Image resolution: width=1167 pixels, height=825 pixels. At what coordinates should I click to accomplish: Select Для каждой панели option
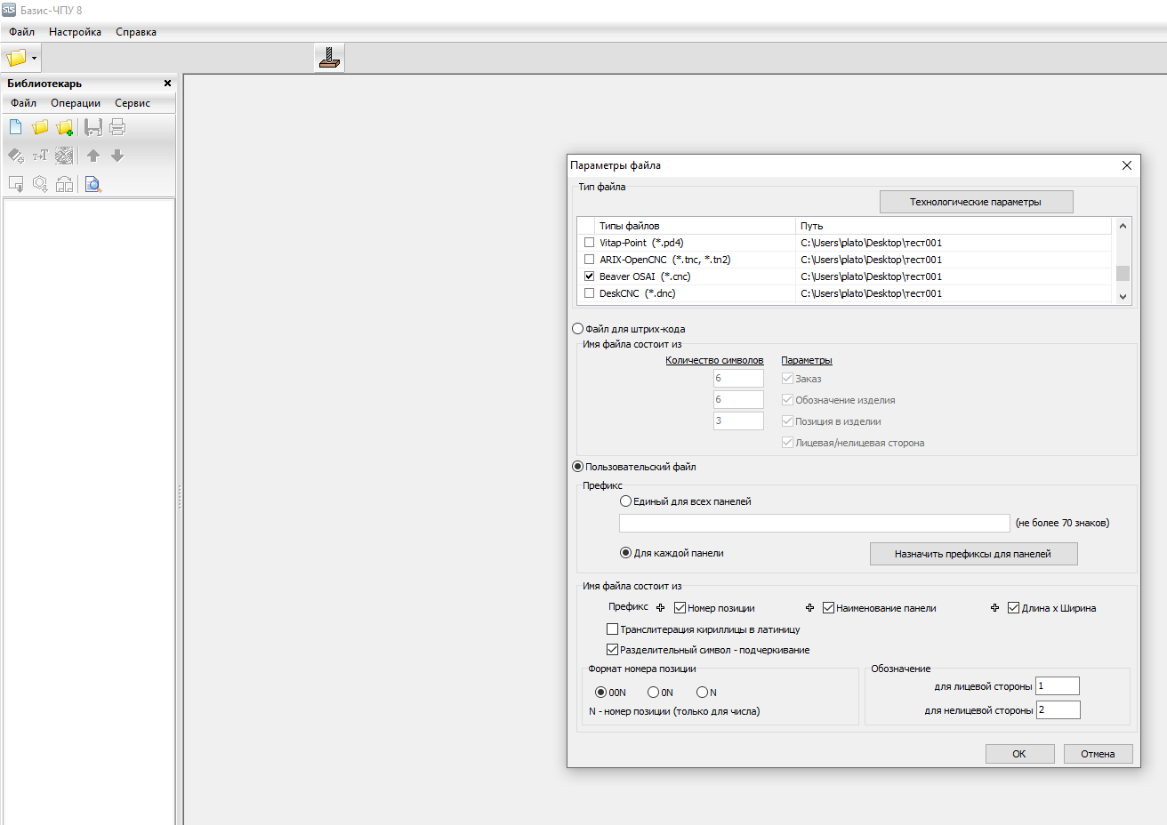point(626,553)
